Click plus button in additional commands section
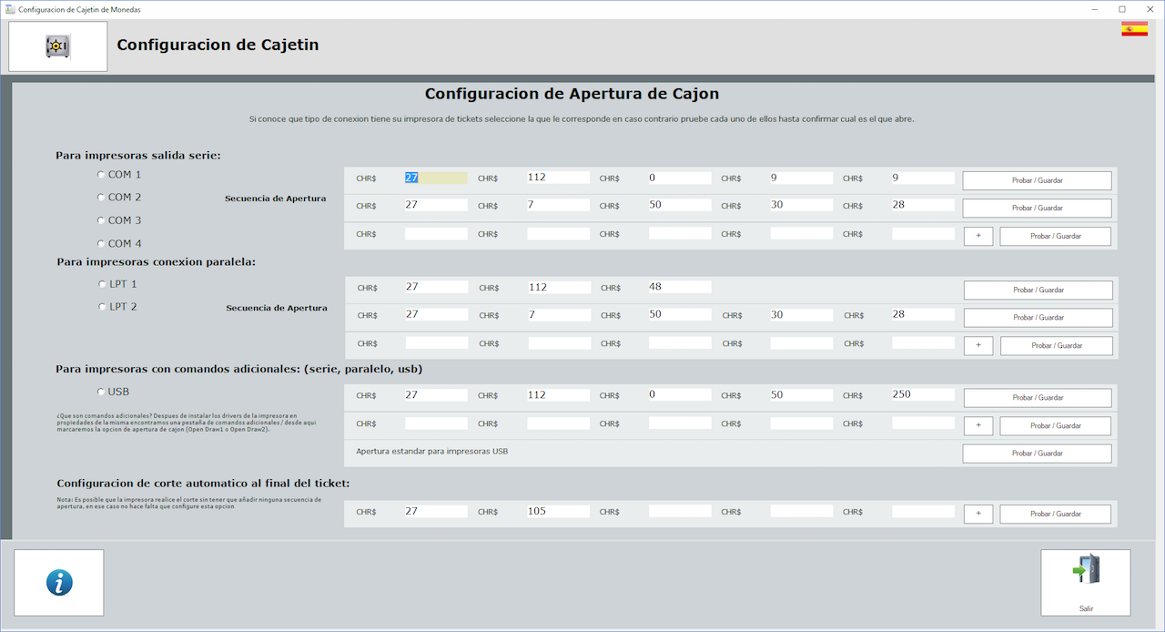 pyautogui.click(x=978, y=425)
